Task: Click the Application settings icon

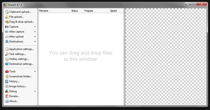Action: tap(7, 49)
